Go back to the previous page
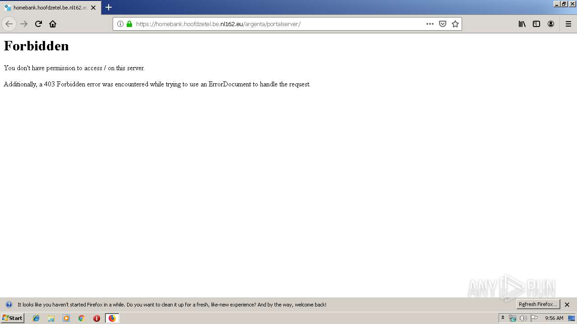This screenshot has width=577, height=324. tap(9, 24)
